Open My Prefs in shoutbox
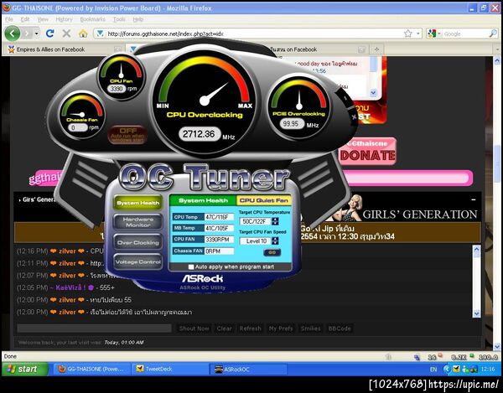 tap(281, 328)
